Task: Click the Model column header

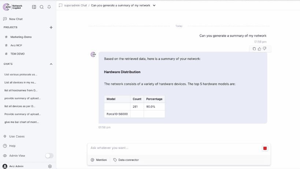Action: [x=117, y=99]
